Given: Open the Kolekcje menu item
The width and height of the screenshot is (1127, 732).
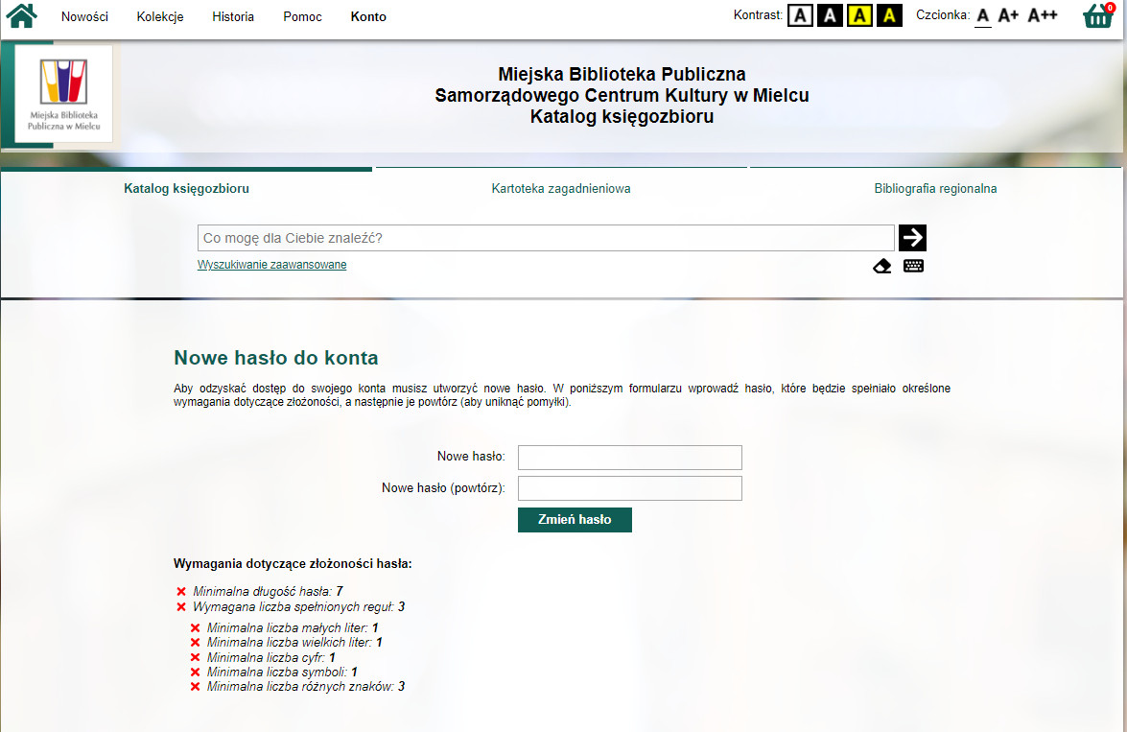Looking at the screenshot, I should click(160, 17).
